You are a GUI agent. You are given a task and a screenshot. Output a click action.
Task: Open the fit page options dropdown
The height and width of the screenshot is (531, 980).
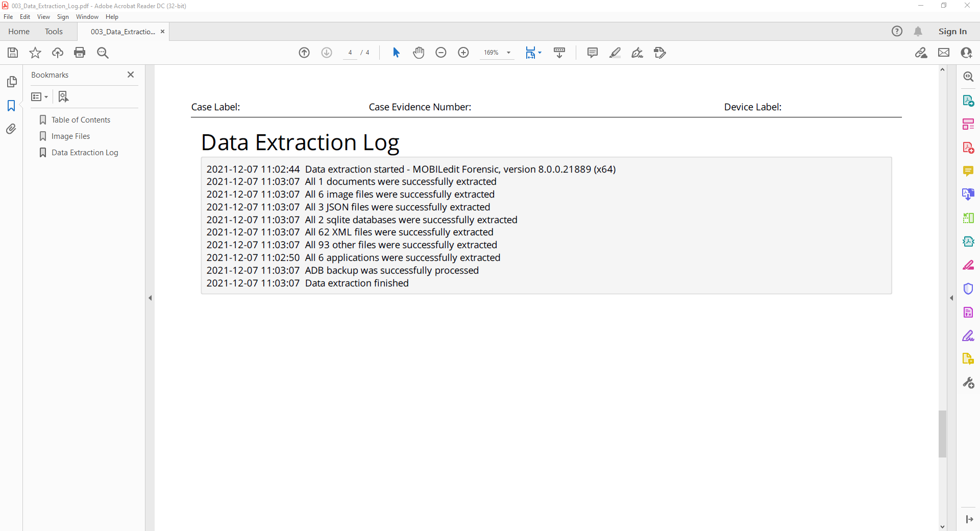[x=540, y=53]
